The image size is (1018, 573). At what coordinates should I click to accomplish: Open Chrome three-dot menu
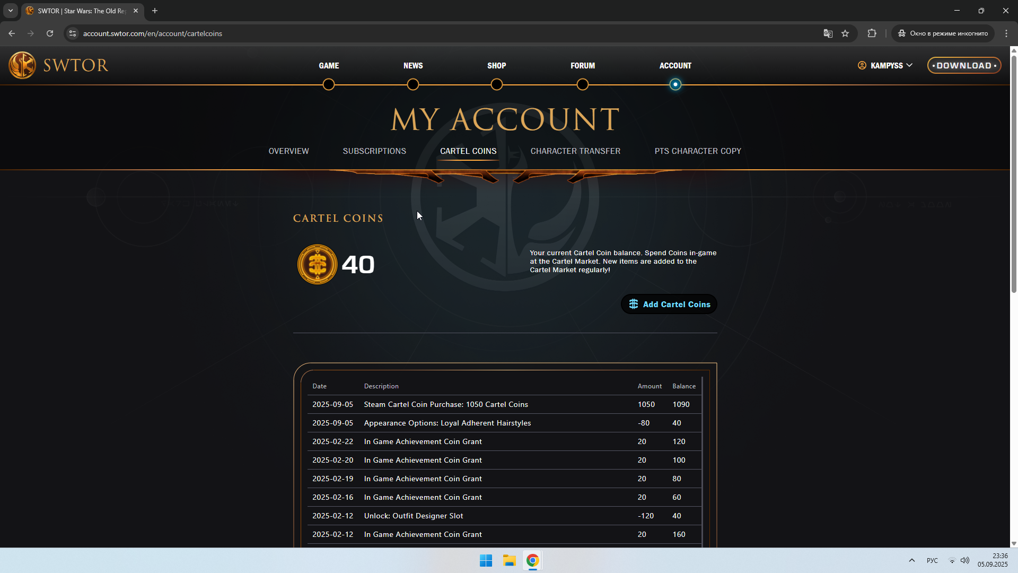point(1006,33)
